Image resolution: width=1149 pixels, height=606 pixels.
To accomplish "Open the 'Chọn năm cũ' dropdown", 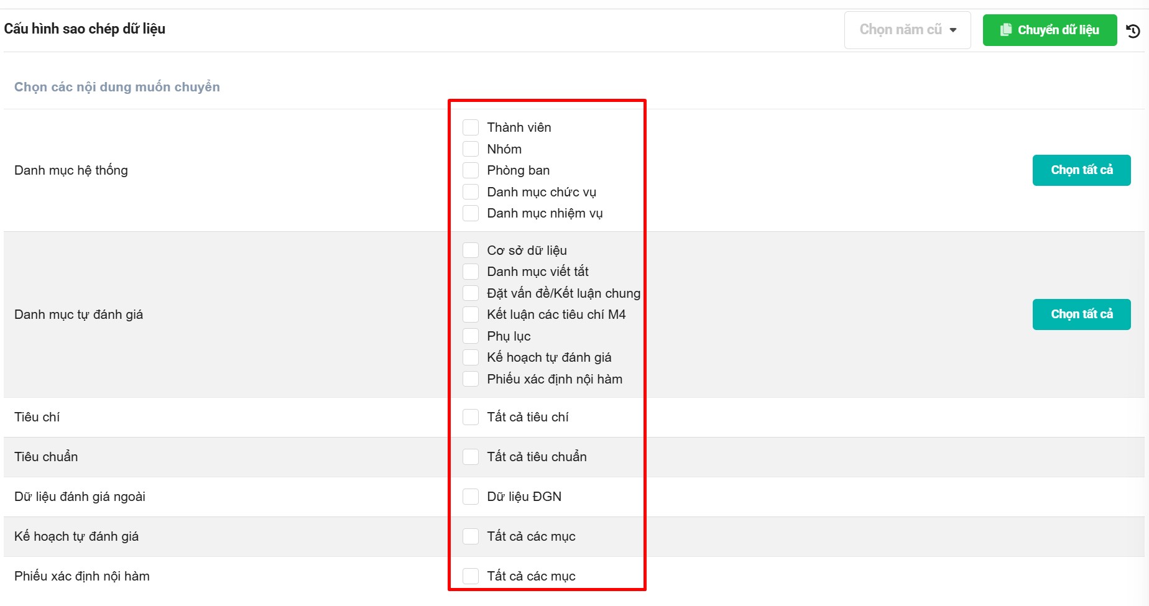I will (907, 30).
